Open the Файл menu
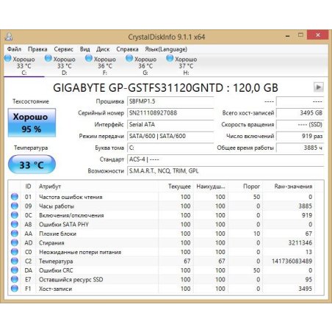Image resolution: width=332 pixels, height=332 pixels. [14, 49]
